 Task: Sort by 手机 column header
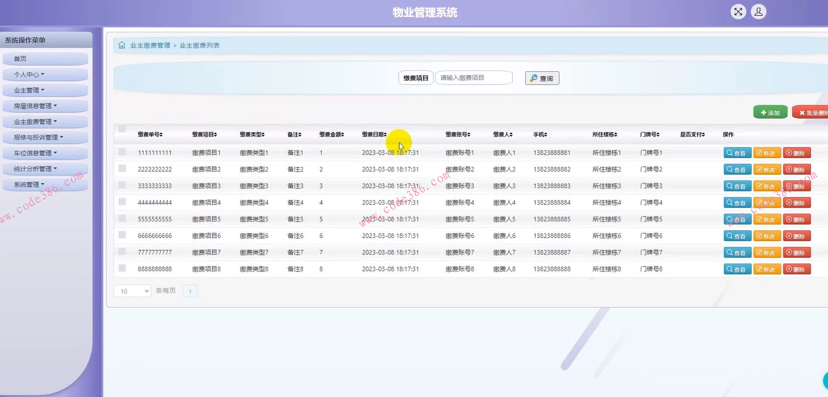540,134
